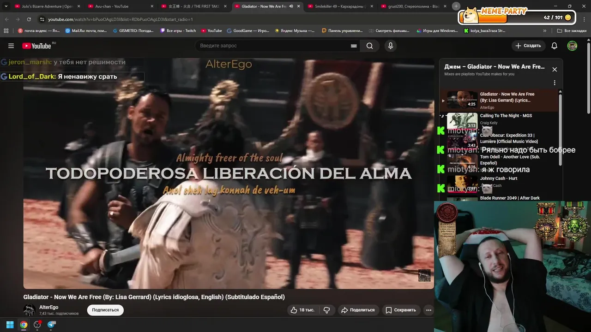Open the on-screen keyboard icon in search
Image resolution: width=591 pixels, height=332 pixels.
(354, 46)
